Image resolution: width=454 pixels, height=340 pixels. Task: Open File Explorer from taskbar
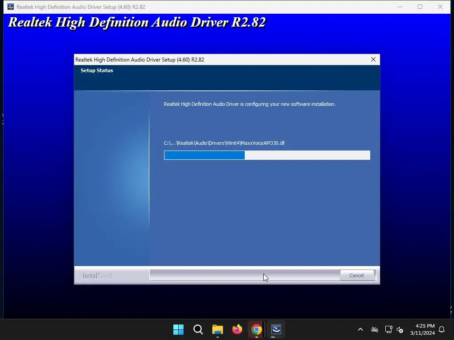(x=217, y=329)
